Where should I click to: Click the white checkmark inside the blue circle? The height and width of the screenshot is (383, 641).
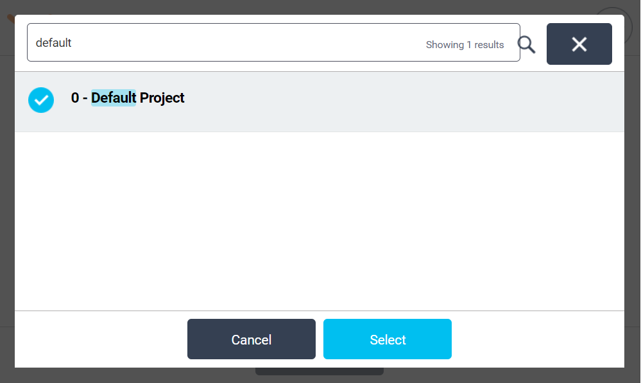tap(41, 99)
